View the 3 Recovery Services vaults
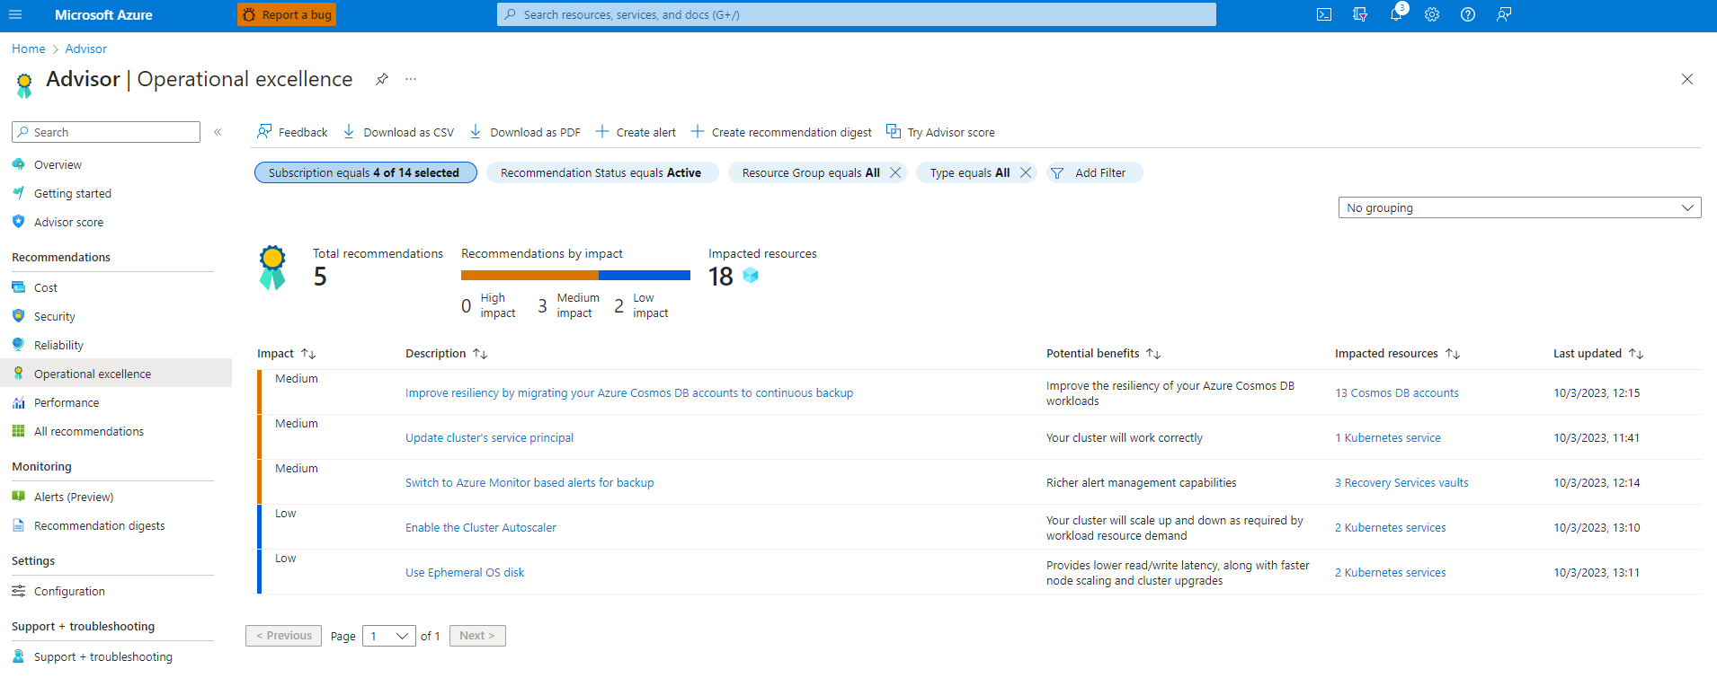Viewport: 1717px width, 678px height. point(1401,482)
